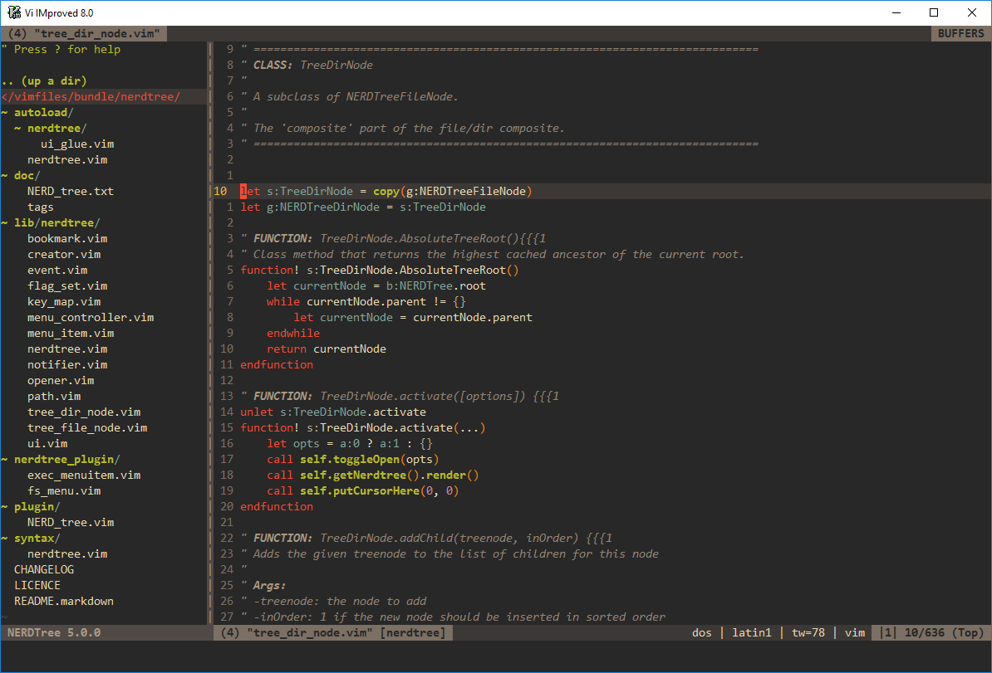Collapse the autoload directory
992x673 pixels.
pos(41,112)
